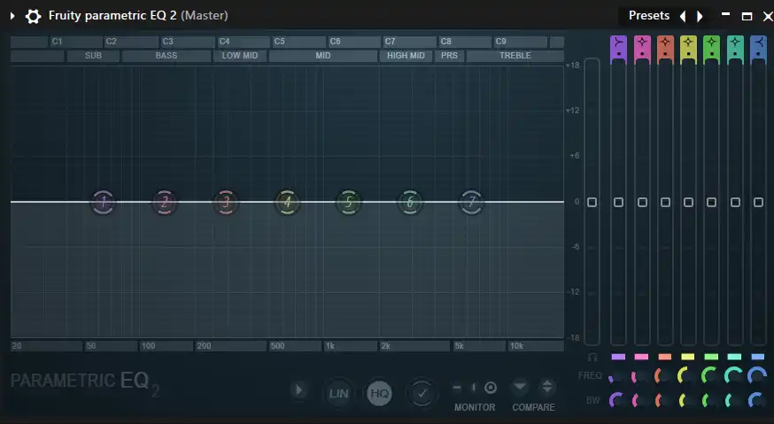This screenshot has height=424, width=774.
Task: Click the purple band 1 FREQ knob
Action: click(617, 376)
